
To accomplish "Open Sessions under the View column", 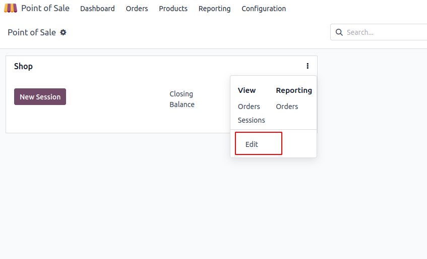I will point(251,120).
